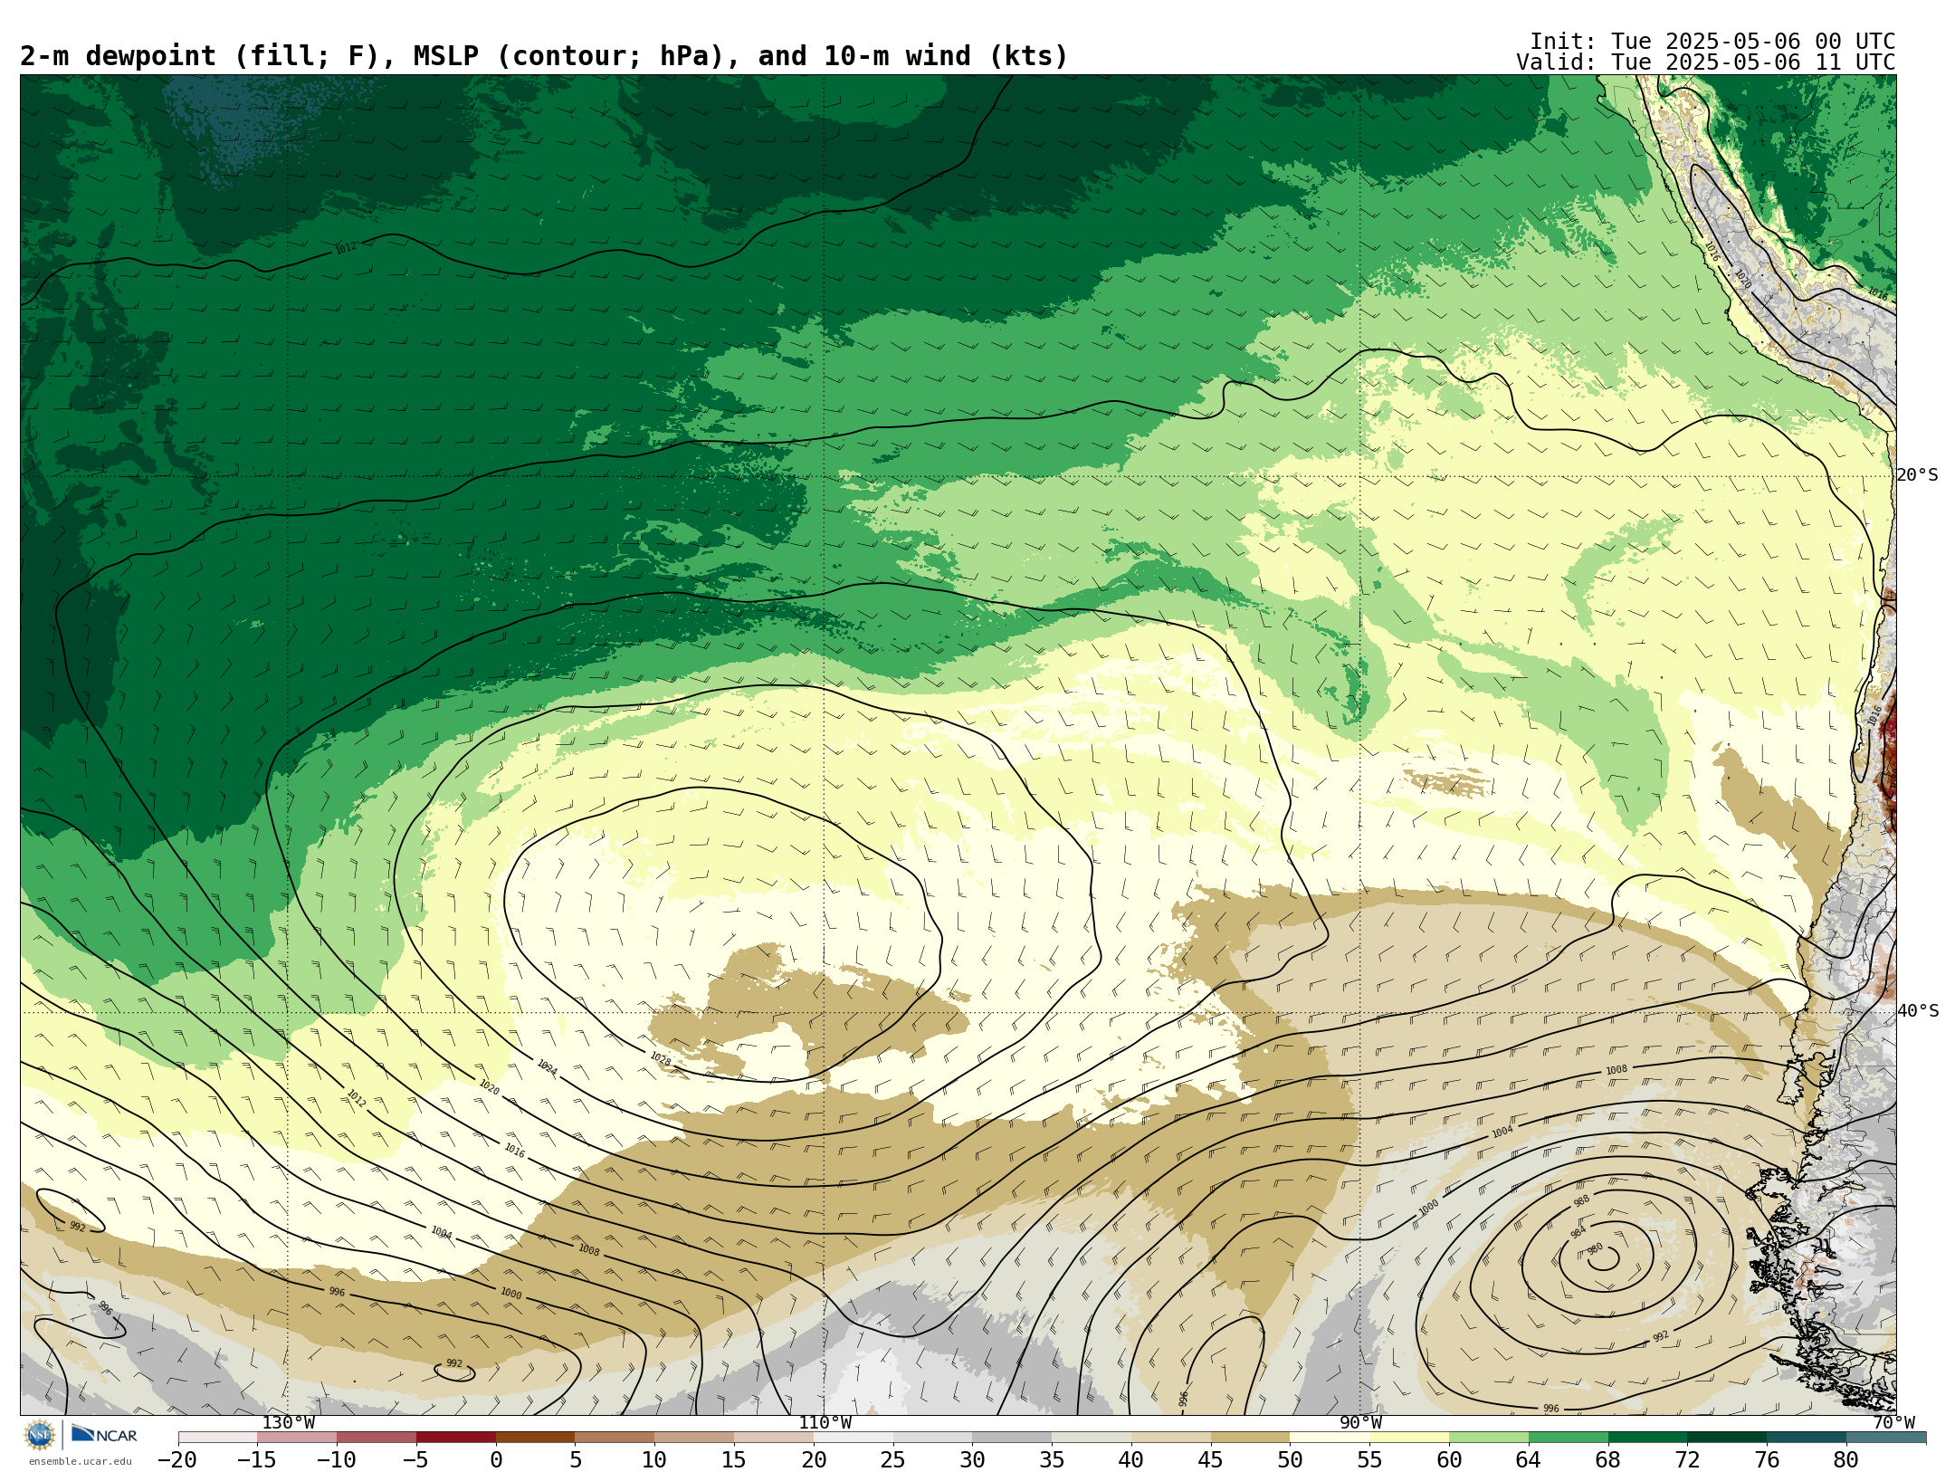Pick the 35 to 40 colorbar swatch
This screenshot has width=1955, height=1472.
point(1092,1438)
